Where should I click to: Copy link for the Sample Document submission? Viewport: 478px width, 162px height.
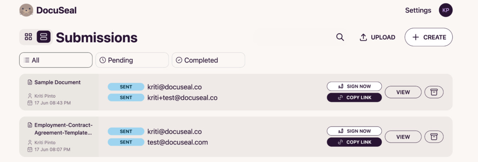(355, 97)
